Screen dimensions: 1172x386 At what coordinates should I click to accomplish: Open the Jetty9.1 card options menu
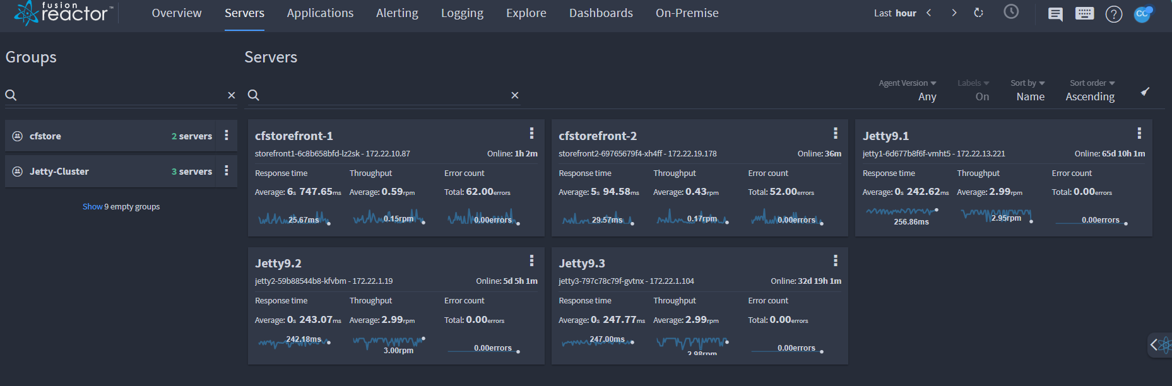(1139, 133)
